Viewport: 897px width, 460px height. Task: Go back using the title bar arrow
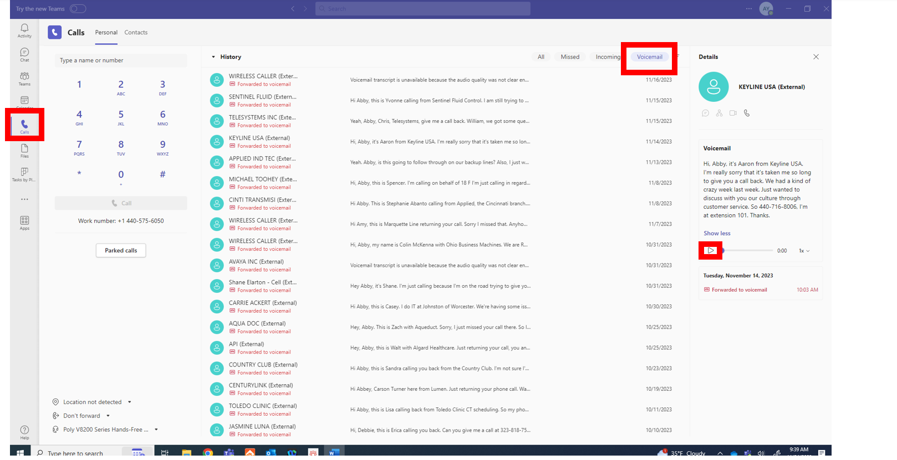293,8
